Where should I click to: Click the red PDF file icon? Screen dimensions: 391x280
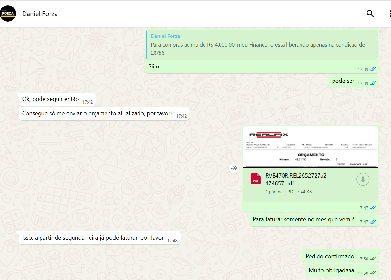pos(256,179)
